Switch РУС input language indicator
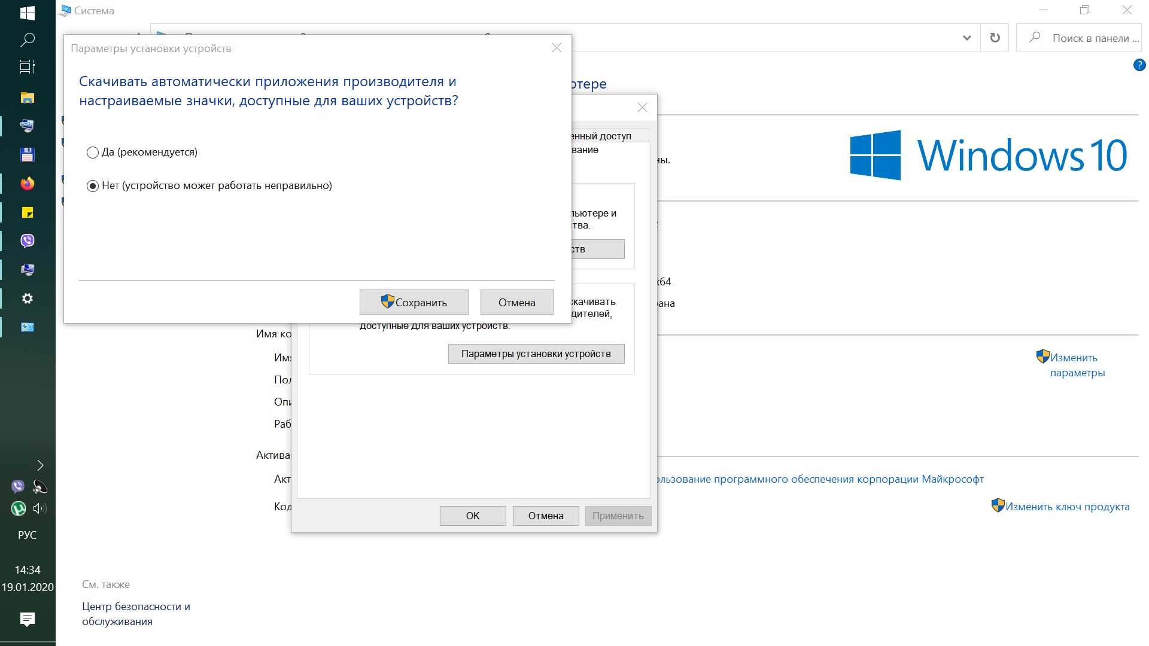 pyautogui.click(x=28, y=535)
